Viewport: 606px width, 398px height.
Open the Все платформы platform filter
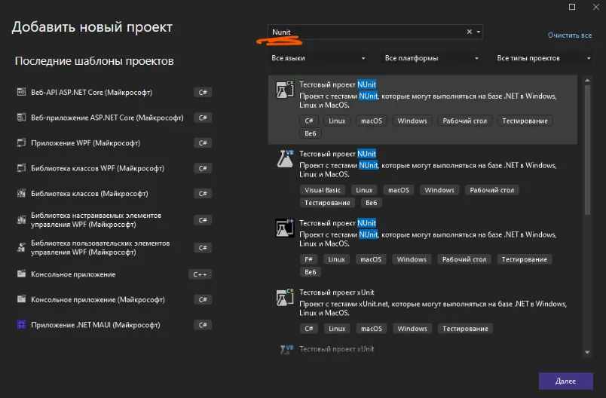(x=431, y=58)
